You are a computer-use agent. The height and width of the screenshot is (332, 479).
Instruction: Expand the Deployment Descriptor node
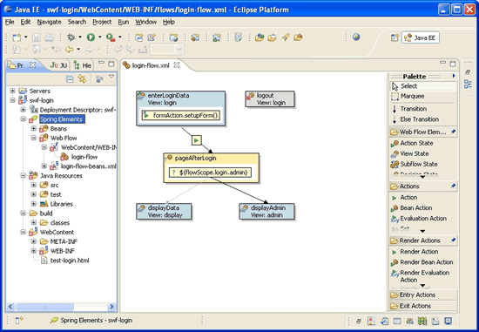pos(23,110)
